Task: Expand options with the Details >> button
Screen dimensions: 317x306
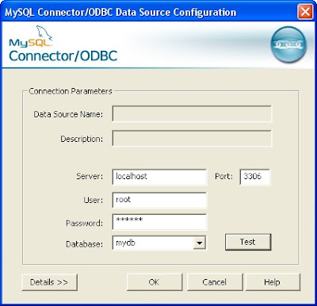Action: coord(49,282)
